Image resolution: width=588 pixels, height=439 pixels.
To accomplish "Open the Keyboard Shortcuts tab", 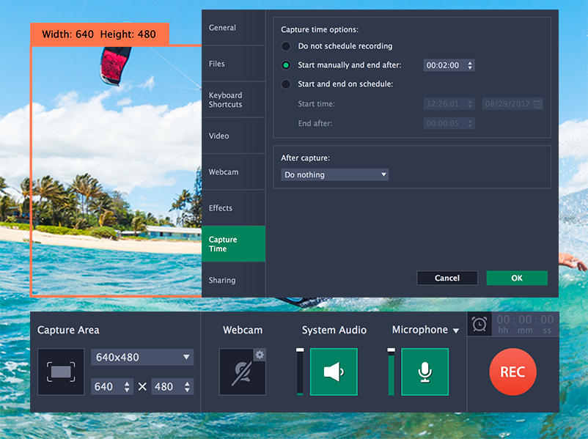I will pyautogui.click(x=233, y=100).
